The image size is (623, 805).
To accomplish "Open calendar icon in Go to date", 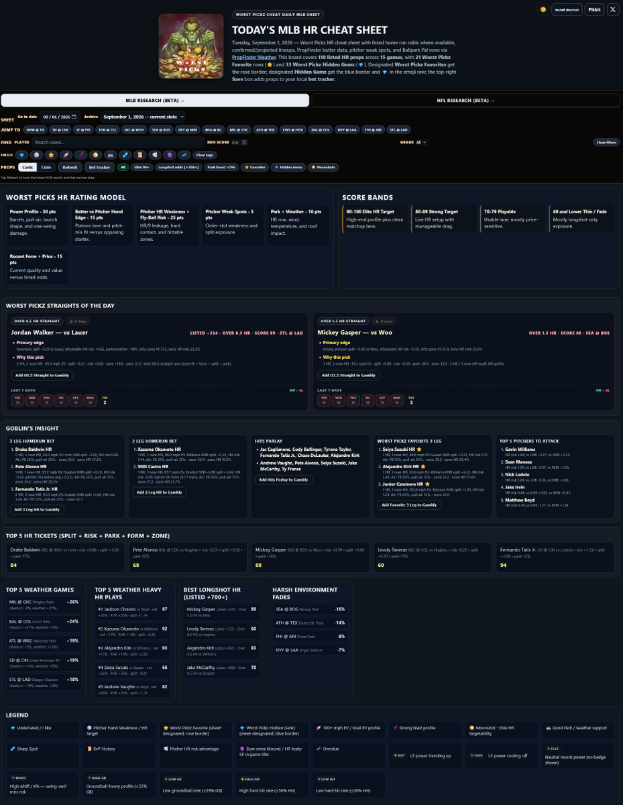I will coord(74,117).
